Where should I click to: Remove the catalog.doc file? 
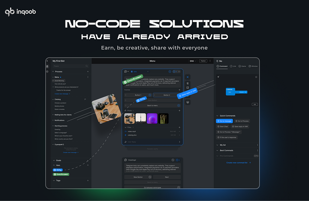pos(179,135)
